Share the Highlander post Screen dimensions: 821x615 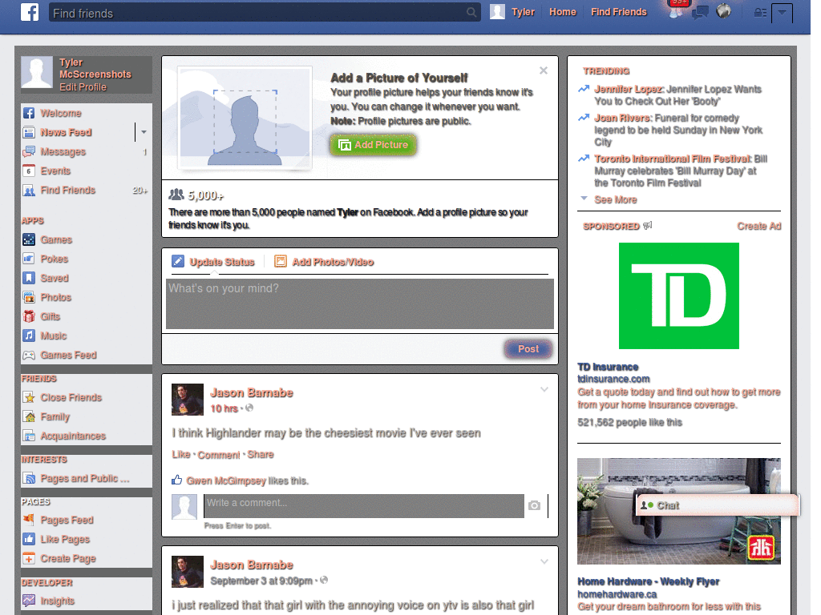(x=261, y=455)
